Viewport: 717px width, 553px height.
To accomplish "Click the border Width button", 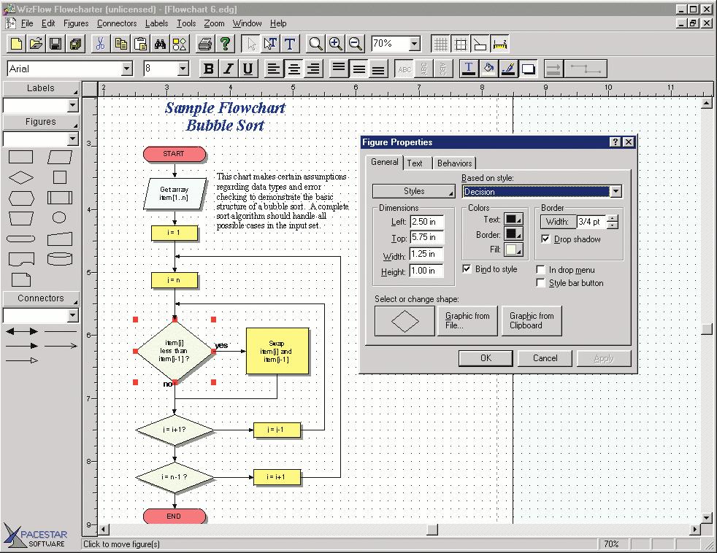I will click(558, 222).
